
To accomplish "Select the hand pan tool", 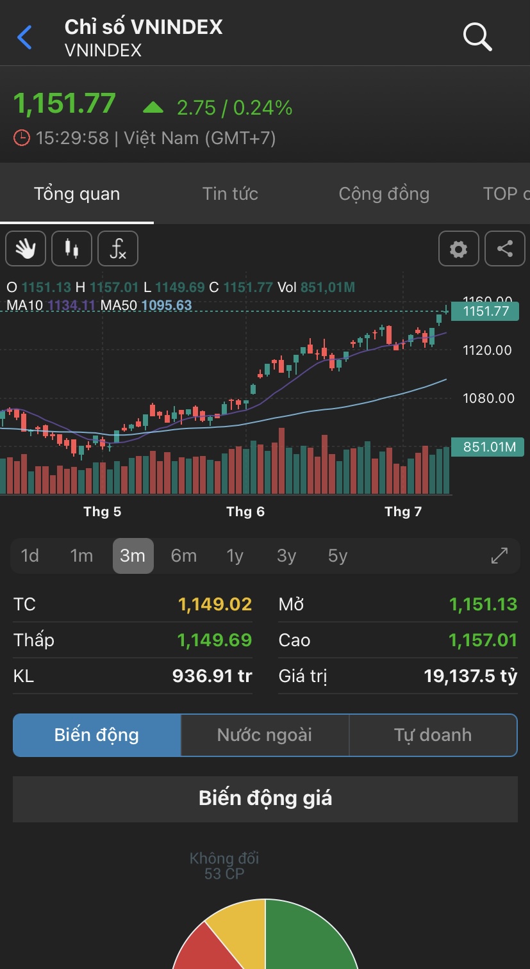I will click(26, 248).
